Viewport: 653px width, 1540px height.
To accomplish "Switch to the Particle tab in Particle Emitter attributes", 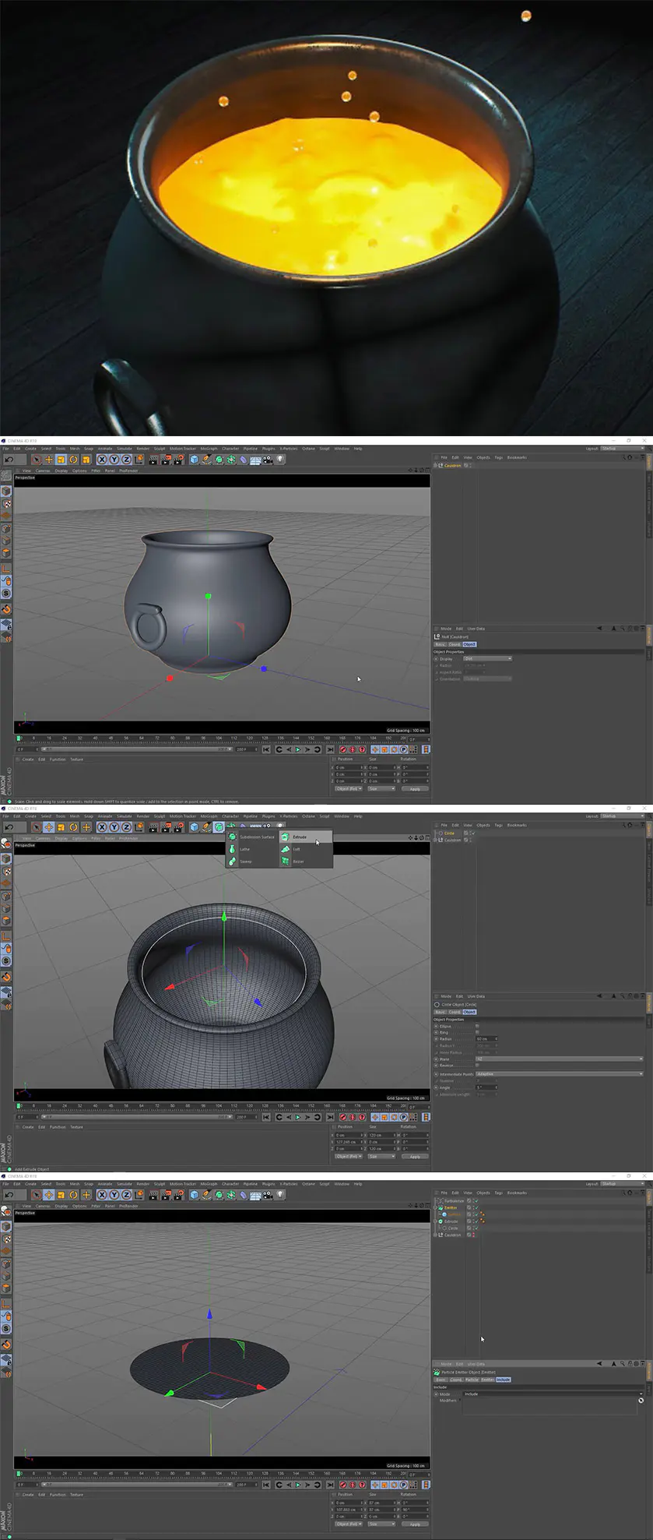I will coord(472,1380).
